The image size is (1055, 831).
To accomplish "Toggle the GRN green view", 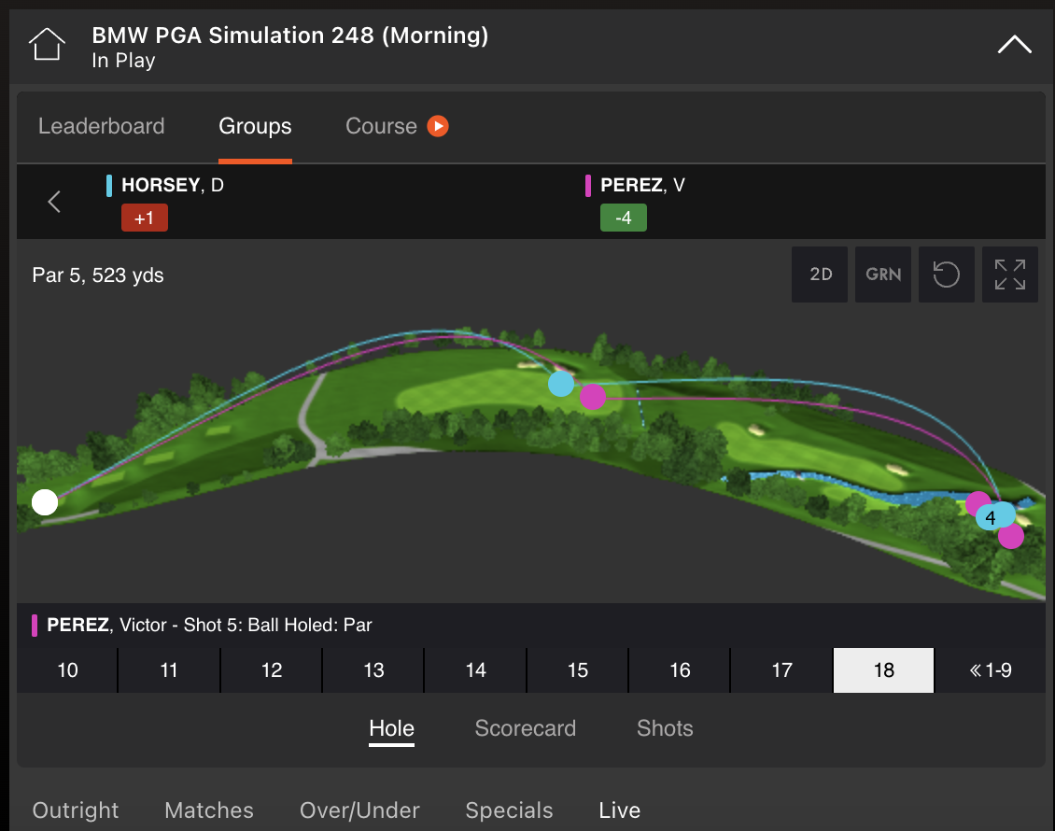I will click(x=882, y=275).
